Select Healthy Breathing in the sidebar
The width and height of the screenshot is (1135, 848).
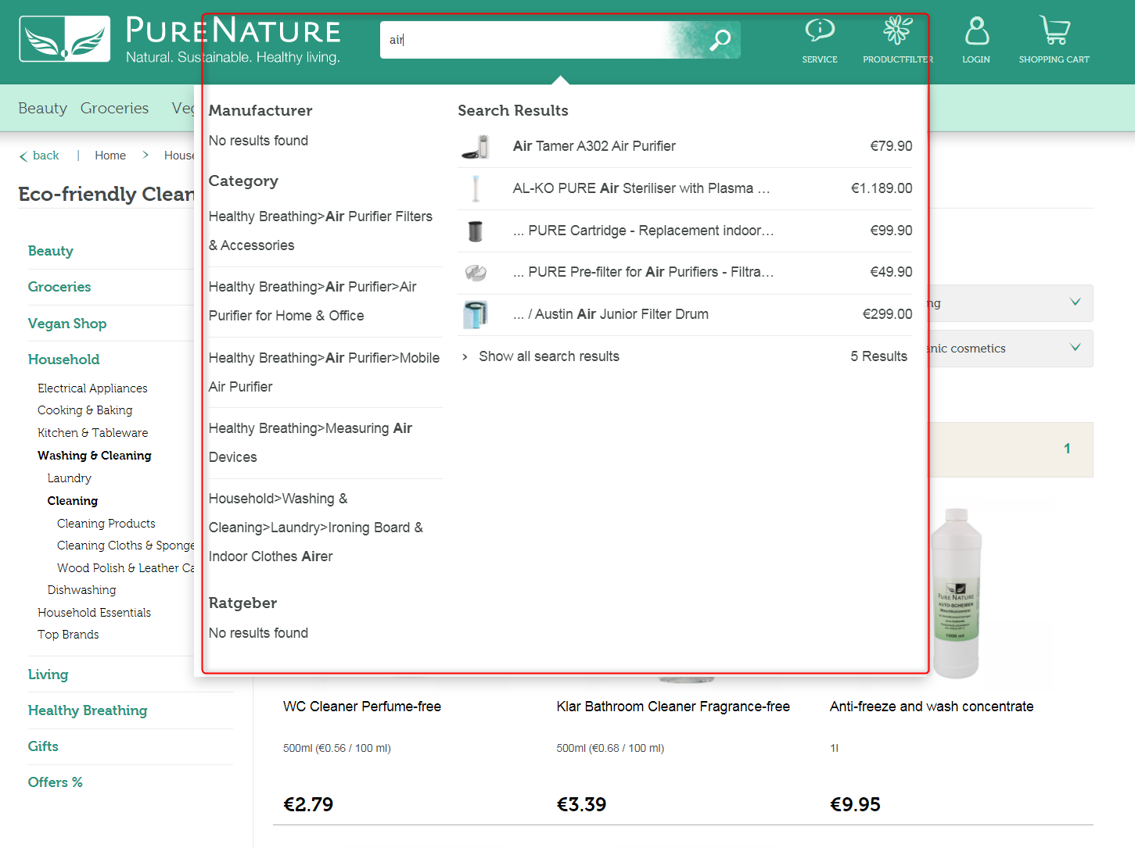[x=88, y=710]
